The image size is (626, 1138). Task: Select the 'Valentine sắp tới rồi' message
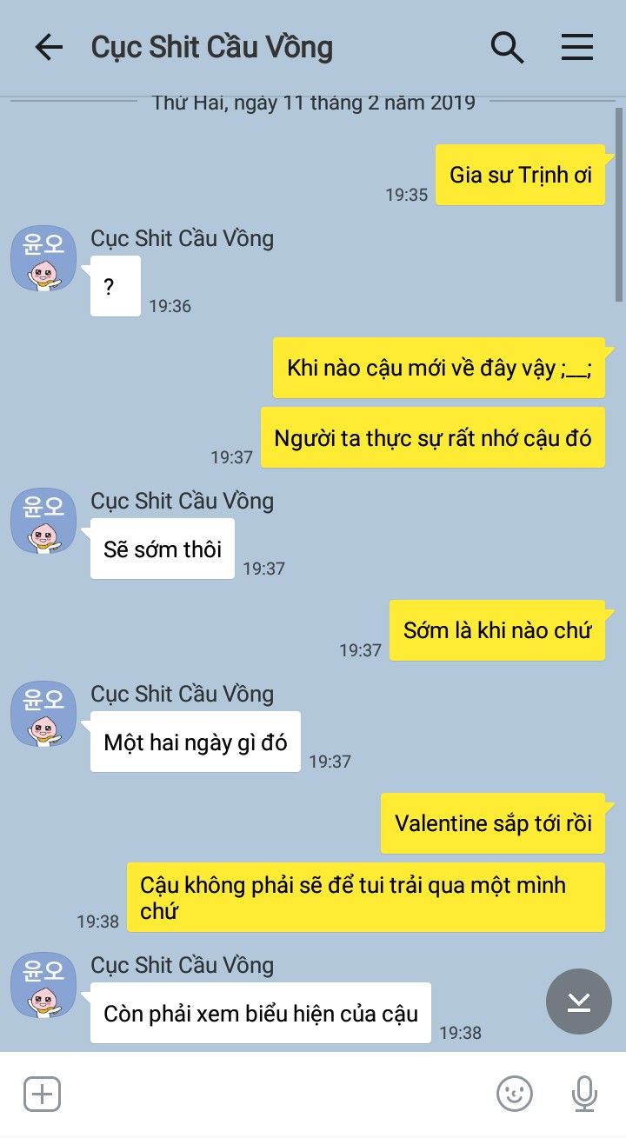pyautogui.click(x=493, y=823)
